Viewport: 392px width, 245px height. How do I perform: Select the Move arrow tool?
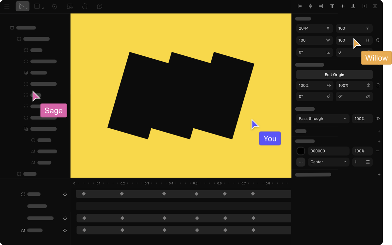21,7
